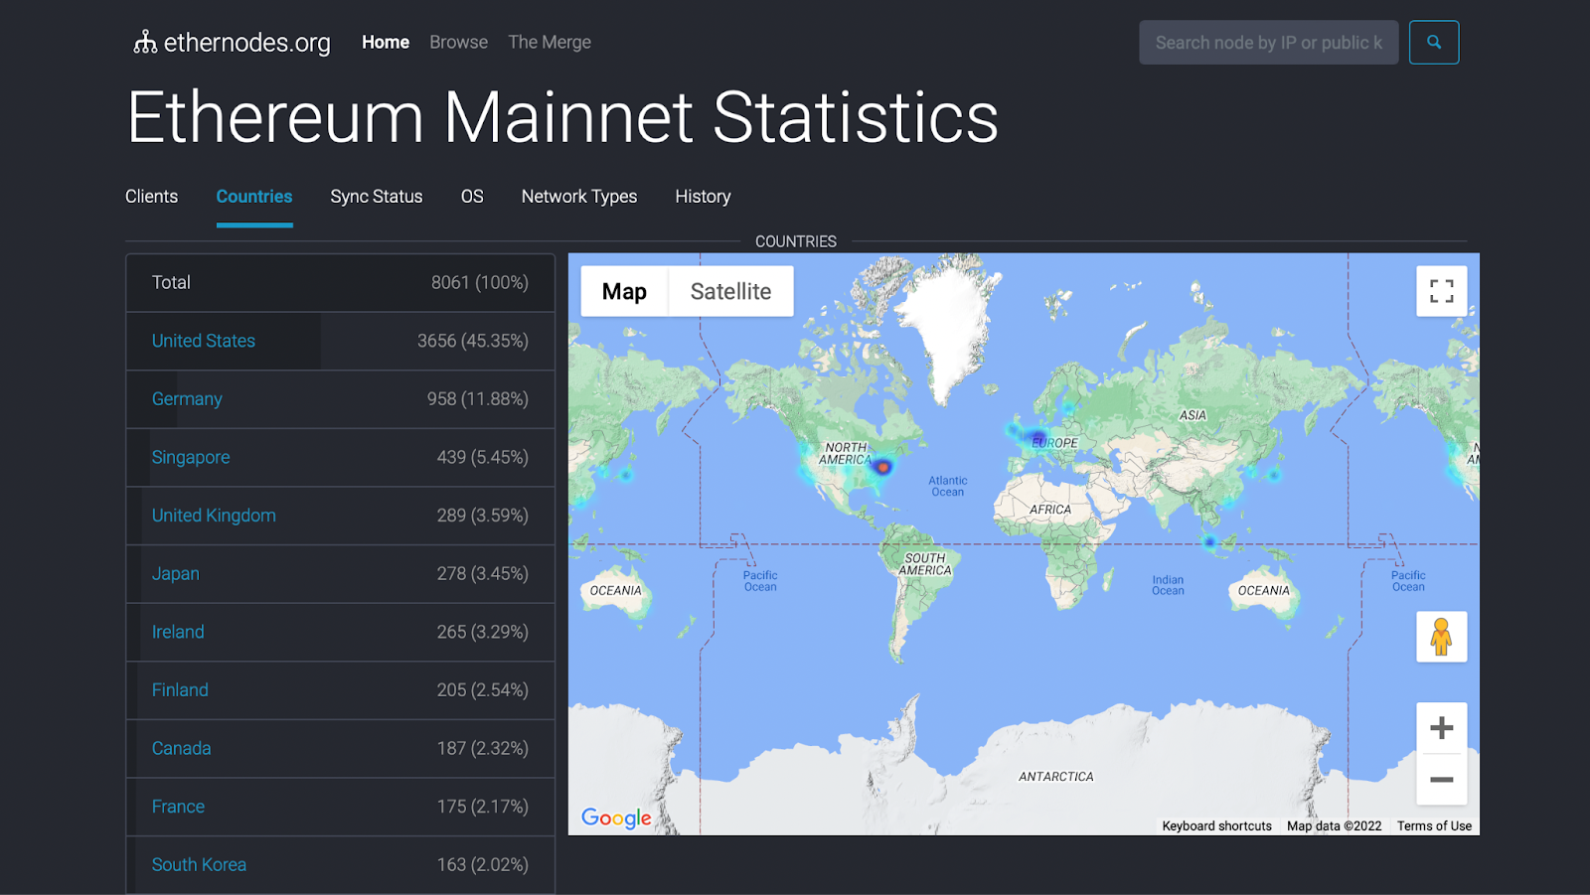Switch to the Clients tab
1590x895 pixels.
pos(152,197)
